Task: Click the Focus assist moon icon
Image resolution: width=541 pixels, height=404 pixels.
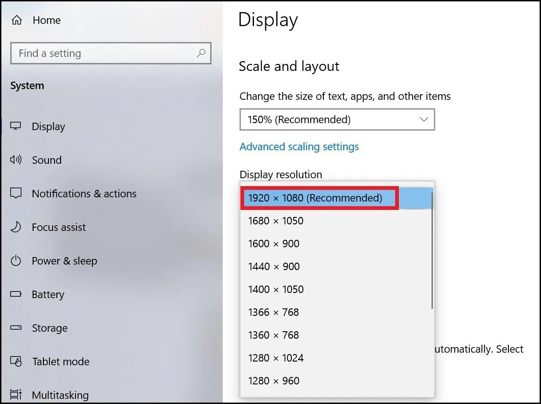Action: pyautogui.click(x=16, y=227)
